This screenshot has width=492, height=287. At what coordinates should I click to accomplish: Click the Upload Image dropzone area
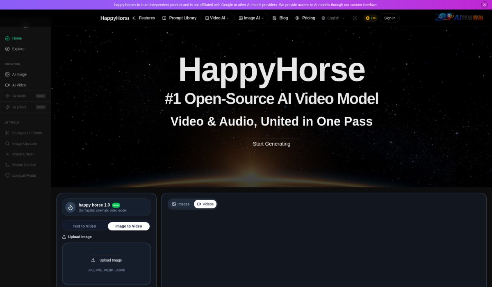pyautogui.click(x=107, y=264)
